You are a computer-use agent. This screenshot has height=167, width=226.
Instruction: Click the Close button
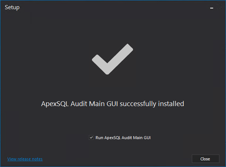[x=205, y=159]
